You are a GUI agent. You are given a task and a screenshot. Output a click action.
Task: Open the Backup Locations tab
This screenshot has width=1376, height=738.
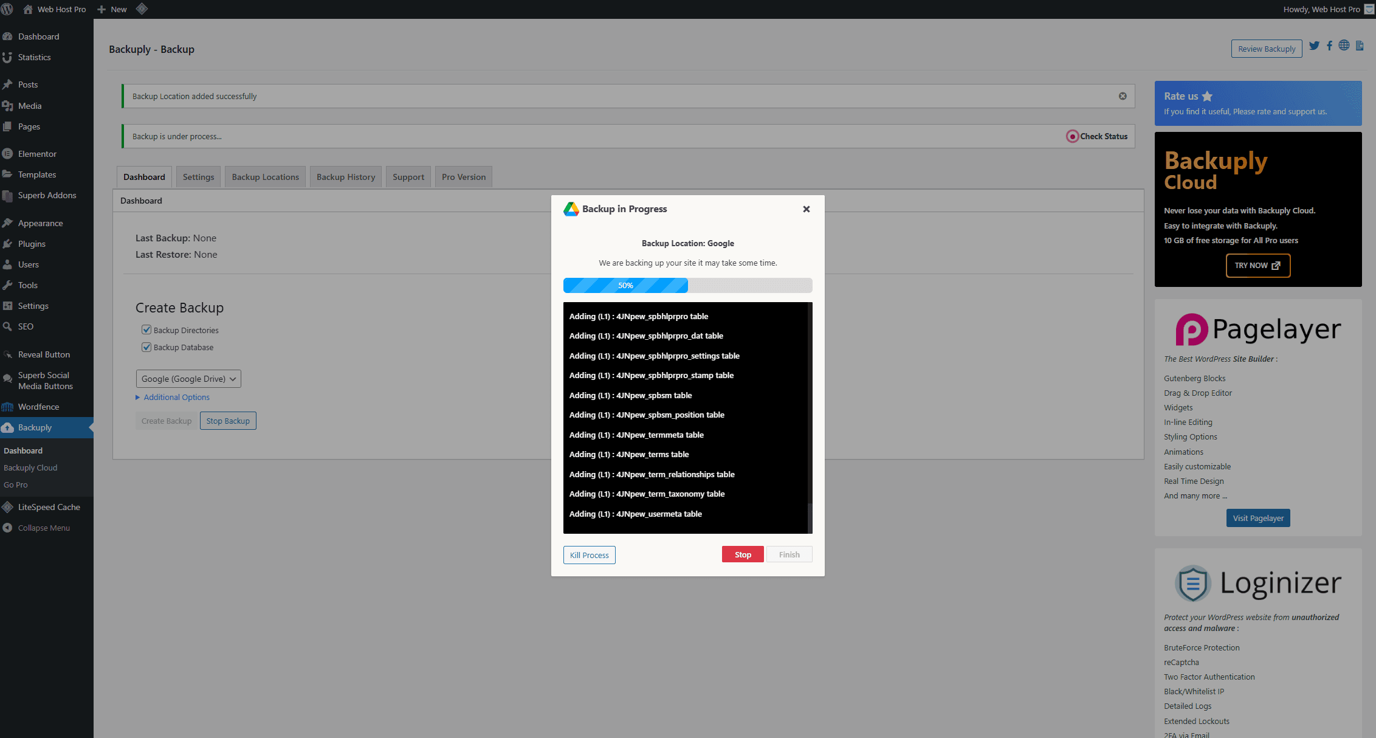point(265,177)
